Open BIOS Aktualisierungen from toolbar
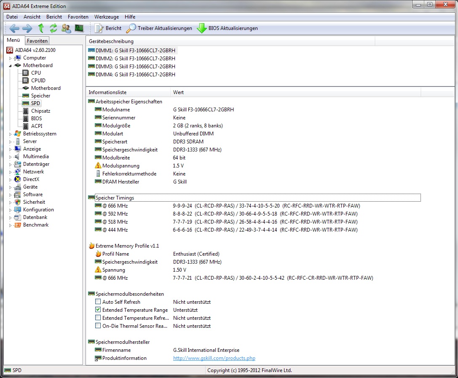458x378 pixels. pyautogui.click(x=227, y=28)
